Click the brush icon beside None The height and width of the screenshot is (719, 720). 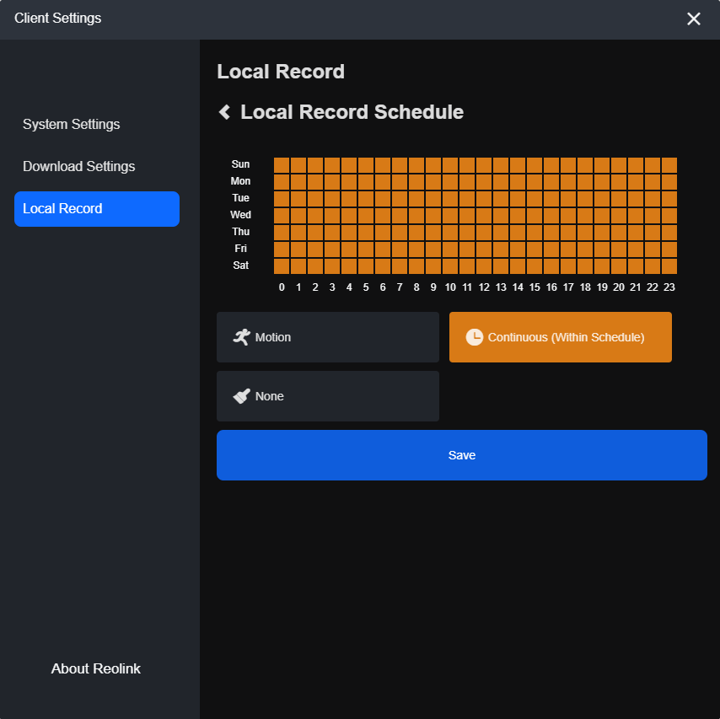pyautogui.click(x=241, y=396)
